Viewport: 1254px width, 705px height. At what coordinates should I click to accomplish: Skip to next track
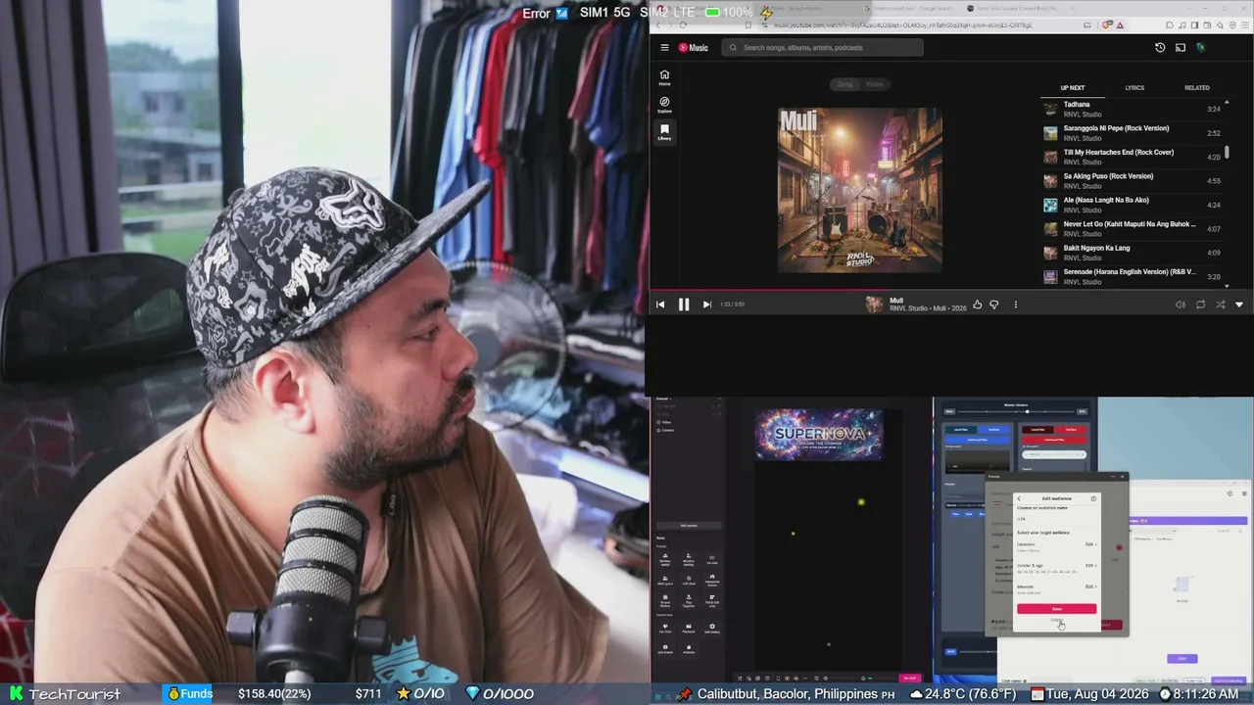[706, 305]
